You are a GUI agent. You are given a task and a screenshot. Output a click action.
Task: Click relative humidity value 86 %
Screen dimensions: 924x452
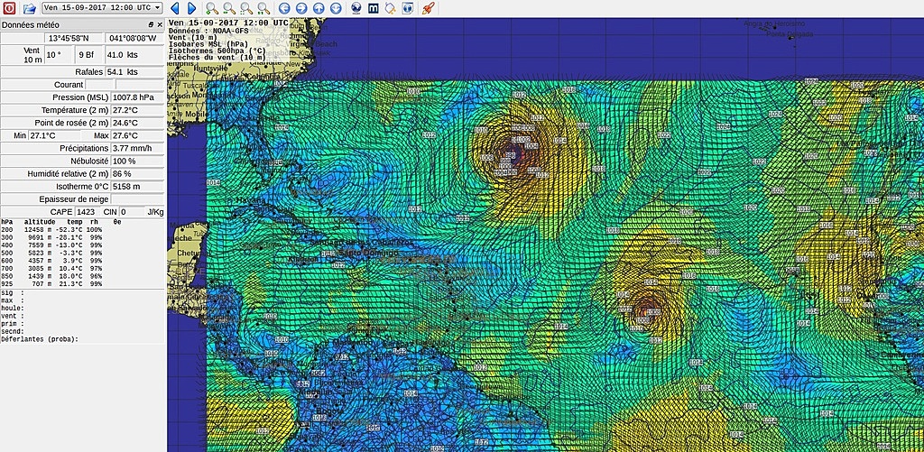tap(137, 174)
